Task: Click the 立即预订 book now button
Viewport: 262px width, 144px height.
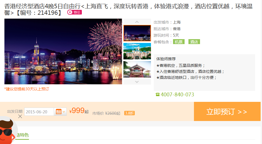Action: click(x=227, y=111)
